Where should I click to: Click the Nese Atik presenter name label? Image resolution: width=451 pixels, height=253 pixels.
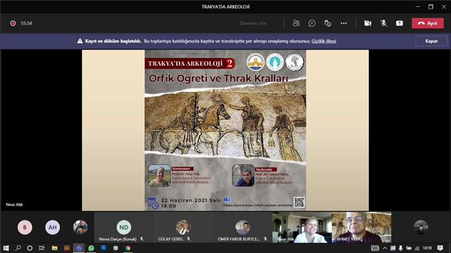pos(14,204)
